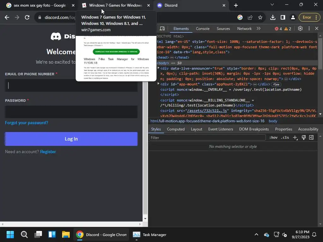Switch to Task Manager on taskbar

150,234
